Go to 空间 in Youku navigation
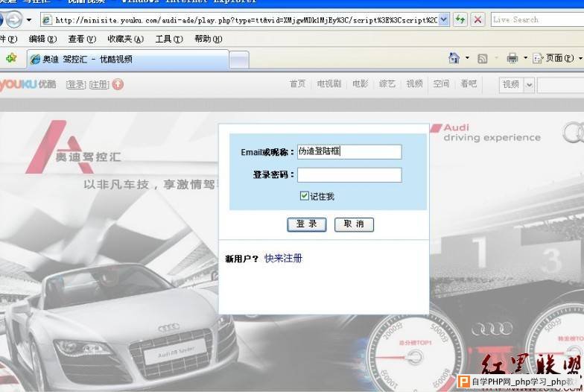This screenshot has height=392, width=584. [x=441, y=83]
